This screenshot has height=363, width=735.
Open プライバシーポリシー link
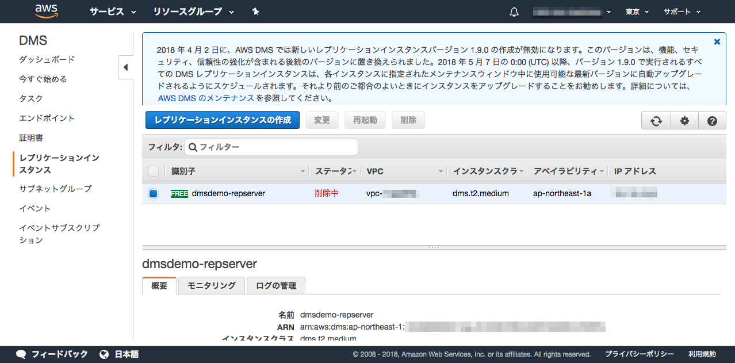640,354
